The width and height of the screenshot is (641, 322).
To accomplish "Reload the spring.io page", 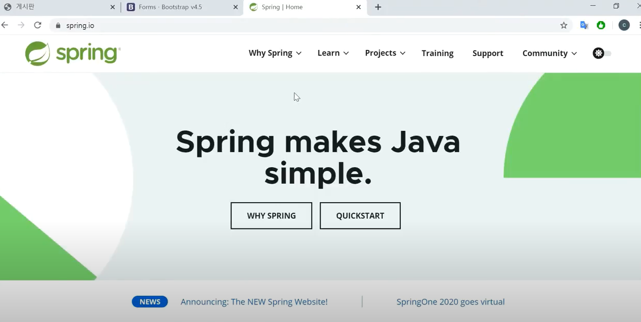I will pos(38,25).
